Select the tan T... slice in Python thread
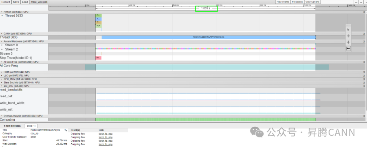Screen dimensions: 367x147 [99, 22]
